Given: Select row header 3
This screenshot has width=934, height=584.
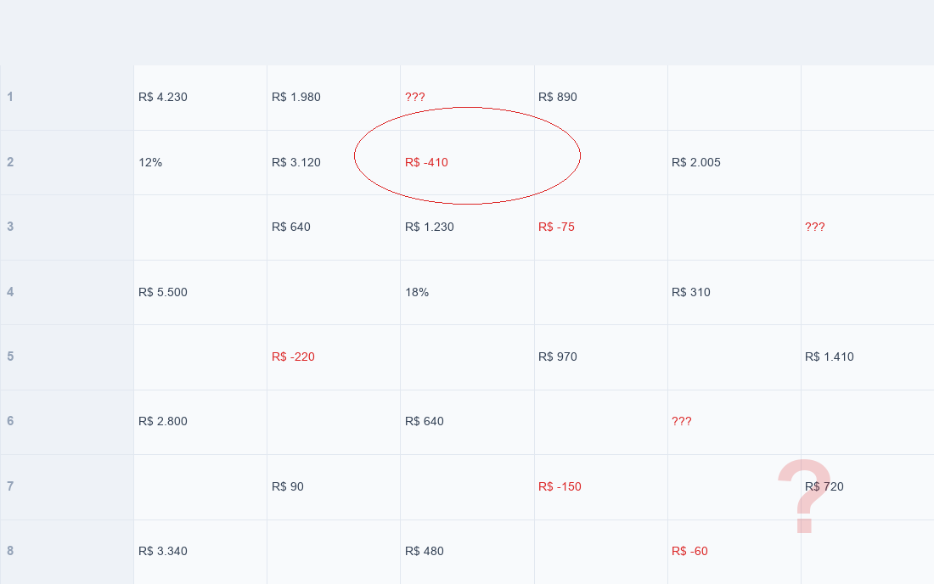Looking at the screenshot, I should [67, 227].
